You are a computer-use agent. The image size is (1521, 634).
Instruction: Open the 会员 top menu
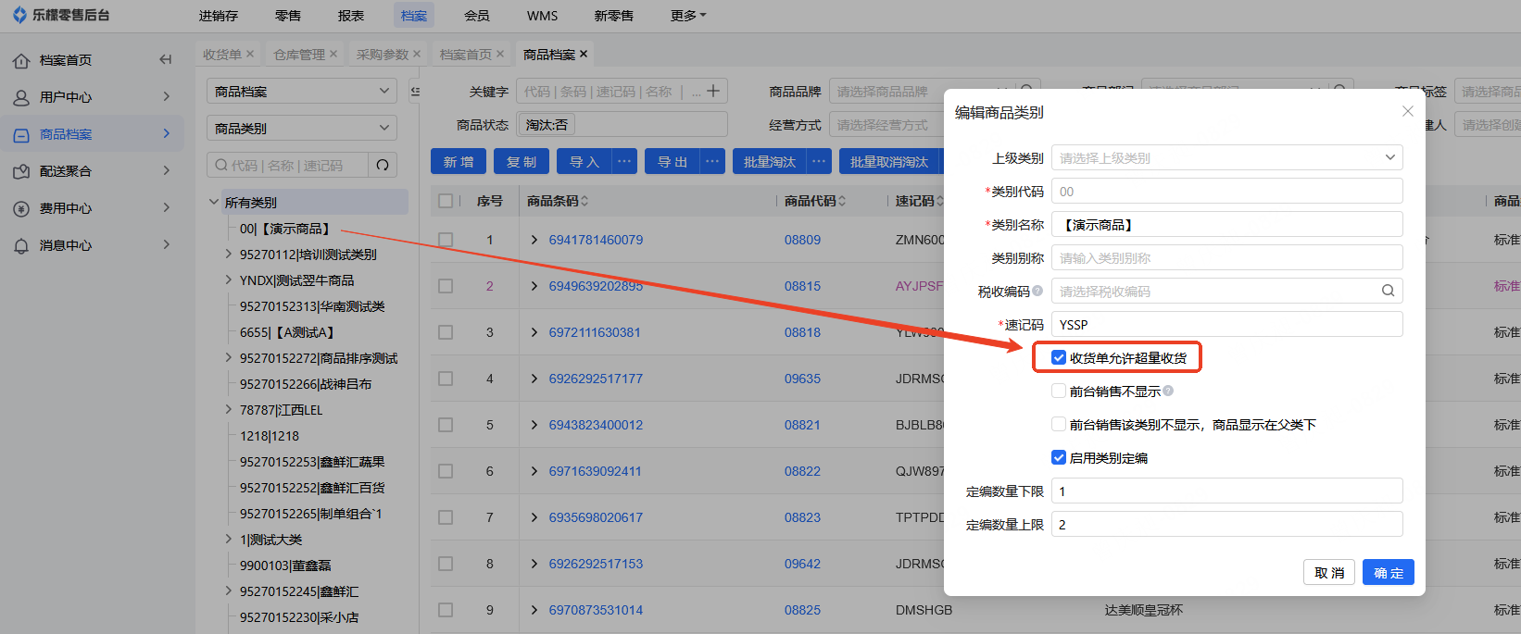[477, 16]
